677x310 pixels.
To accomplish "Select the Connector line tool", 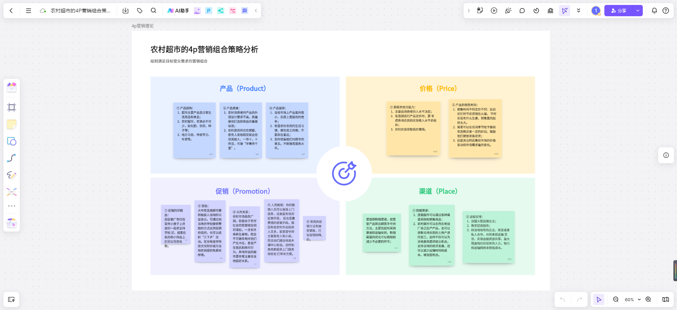I will [x=12, y=158].
